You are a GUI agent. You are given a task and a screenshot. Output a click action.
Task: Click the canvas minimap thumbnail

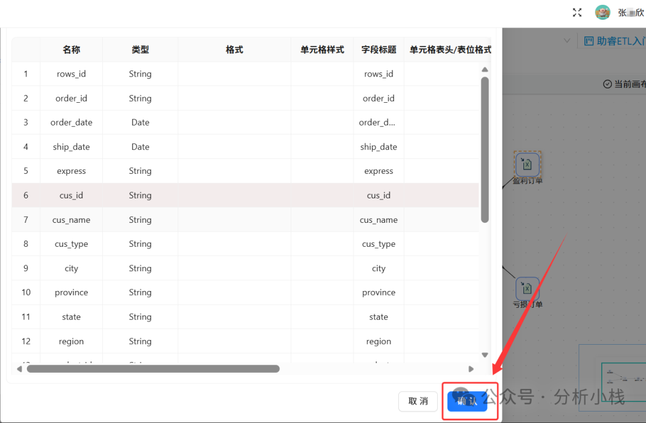pyautogui.click(x=613, y=378)
